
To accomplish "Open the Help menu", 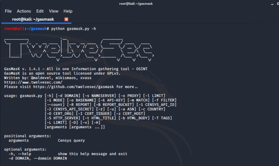I will 68,11.
